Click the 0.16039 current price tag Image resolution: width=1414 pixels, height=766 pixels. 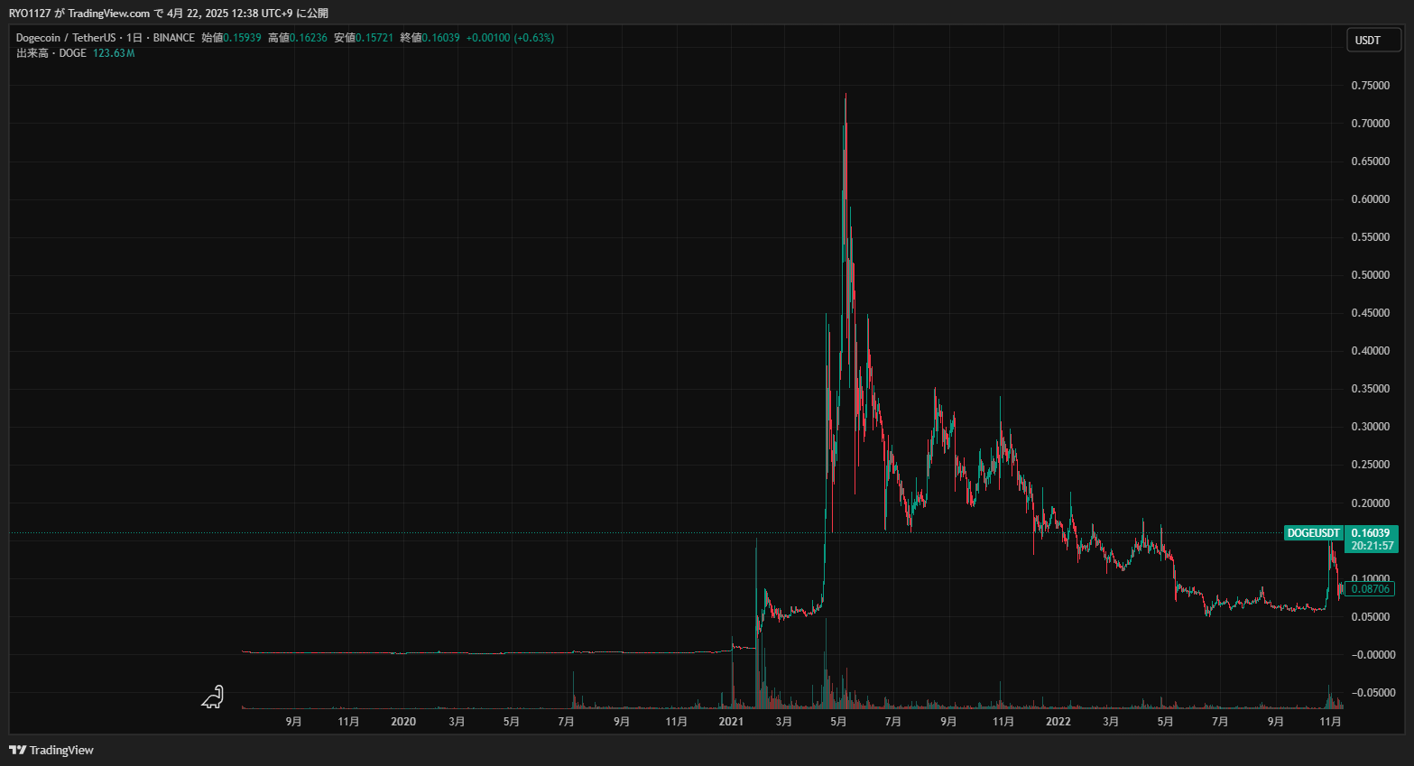click(x=1371, y=533)
